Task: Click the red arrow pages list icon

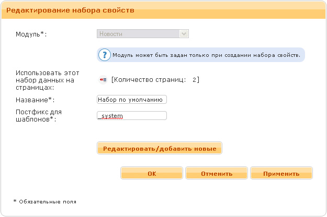Action: (103, 80)
